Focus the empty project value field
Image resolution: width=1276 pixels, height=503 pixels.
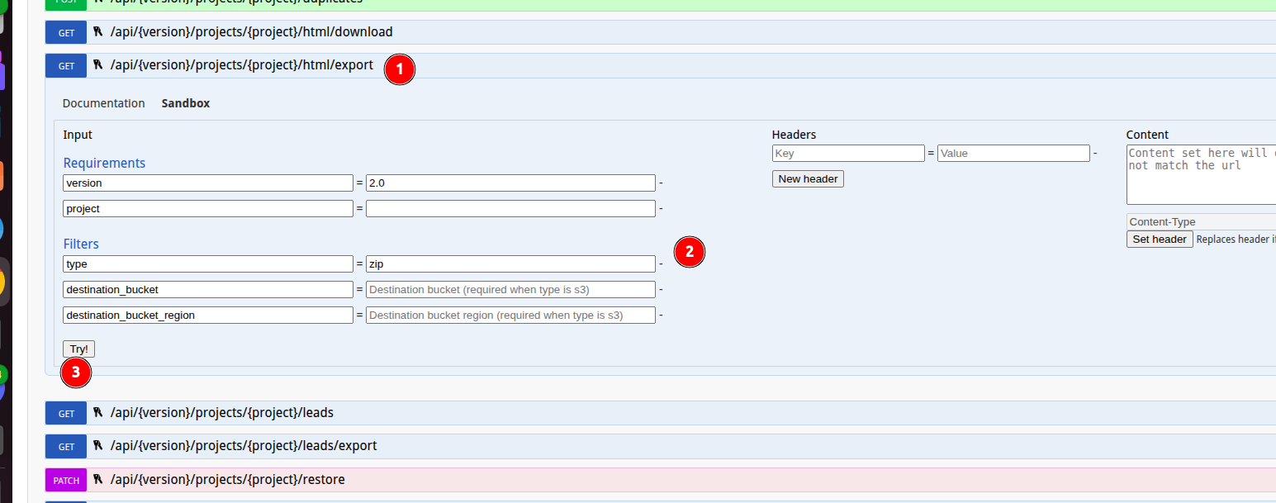(510, 209)
